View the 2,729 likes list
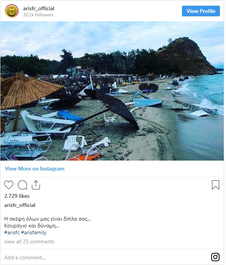Screen dimensions: 226x265 17,196
